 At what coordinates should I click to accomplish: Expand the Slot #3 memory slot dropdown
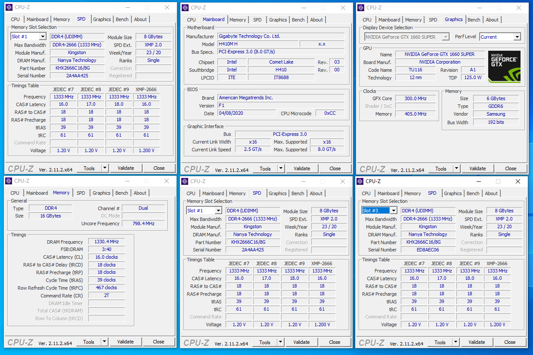coord(393,211)
